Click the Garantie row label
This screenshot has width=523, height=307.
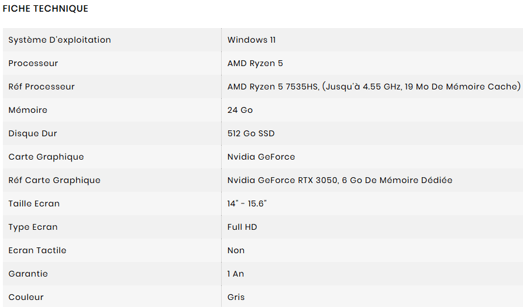pyautogui.click(x=28, y=274)
